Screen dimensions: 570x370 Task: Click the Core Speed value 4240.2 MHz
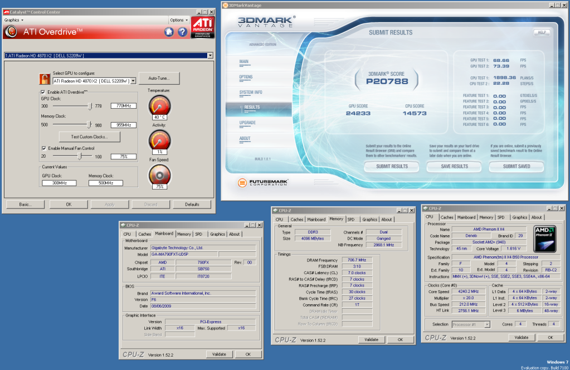pyautogui.click(x=468, y=291)
